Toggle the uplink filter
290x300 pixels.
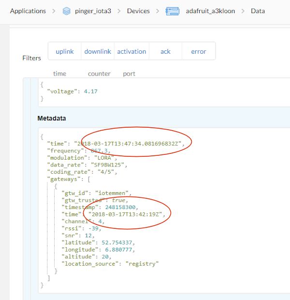[x=65, y=51]
